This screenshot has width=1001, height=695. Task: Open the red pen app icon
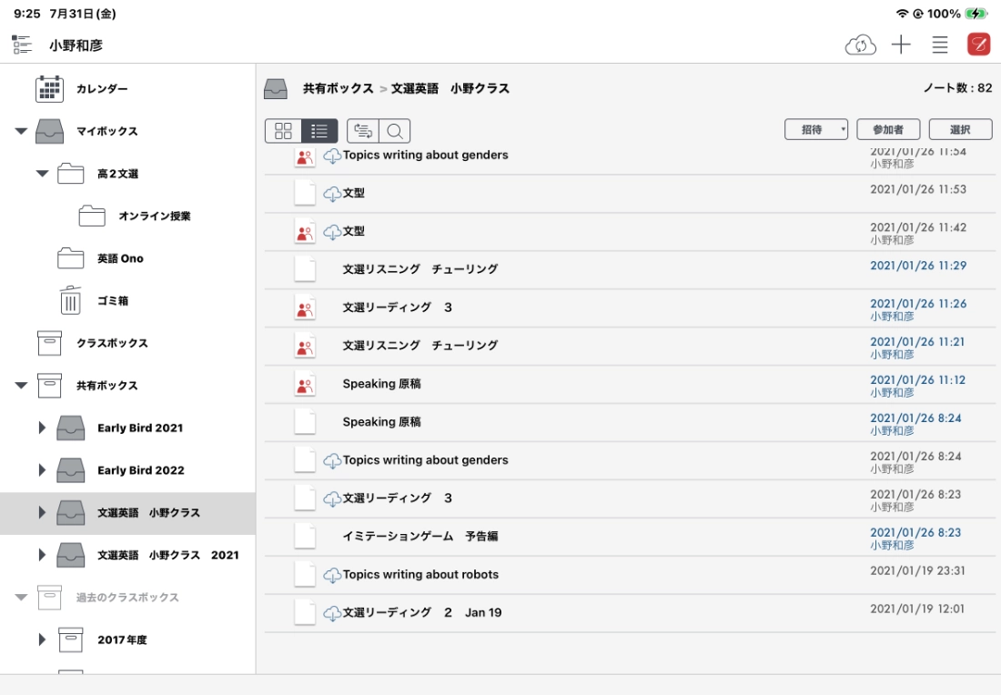978,45
